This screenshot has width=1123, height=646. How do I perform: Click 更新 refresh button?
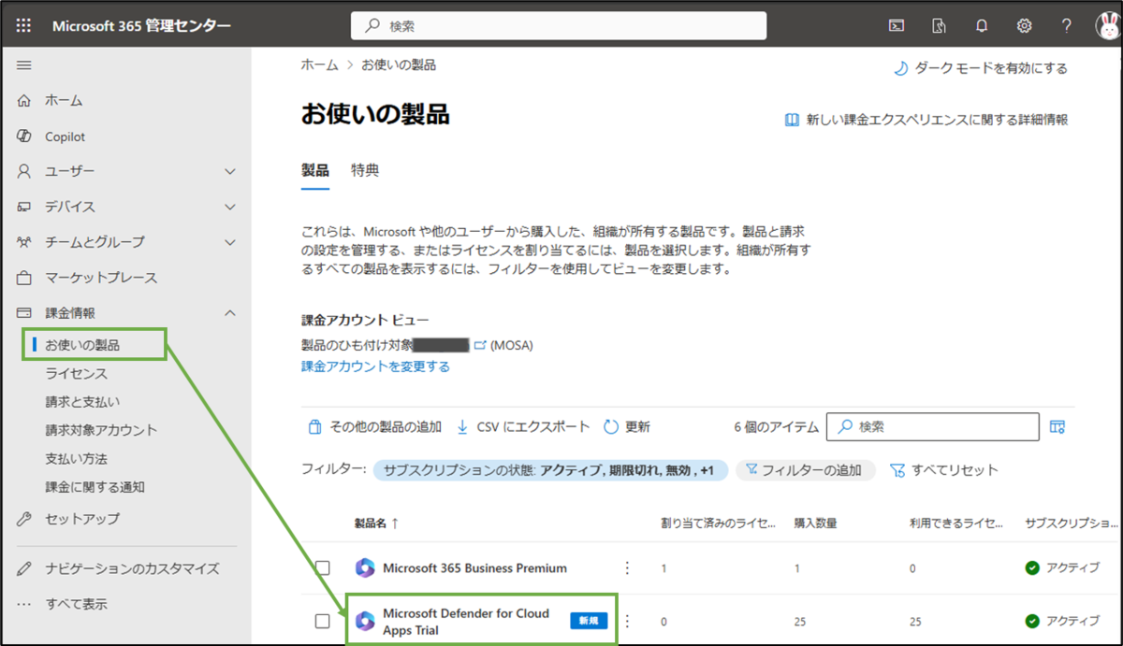[626, 426]
